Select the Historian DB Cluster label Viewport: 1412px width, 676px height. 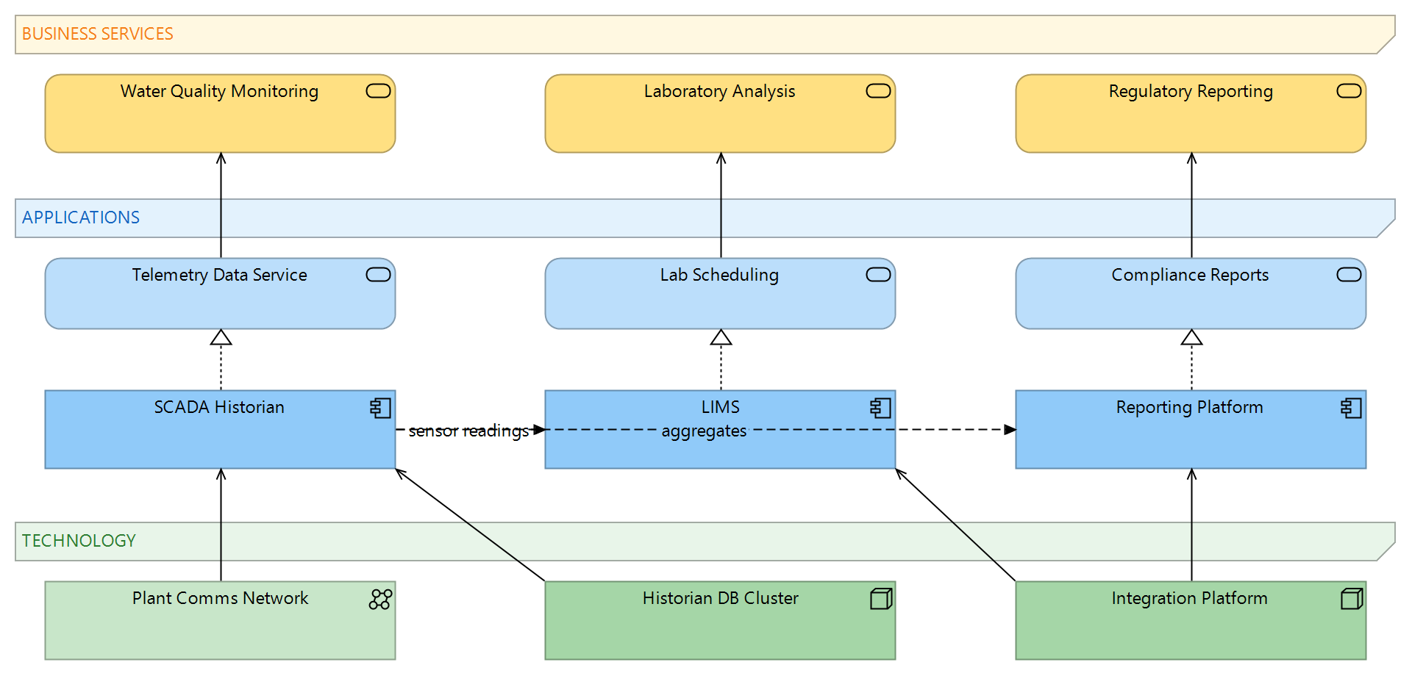(721, 599)
